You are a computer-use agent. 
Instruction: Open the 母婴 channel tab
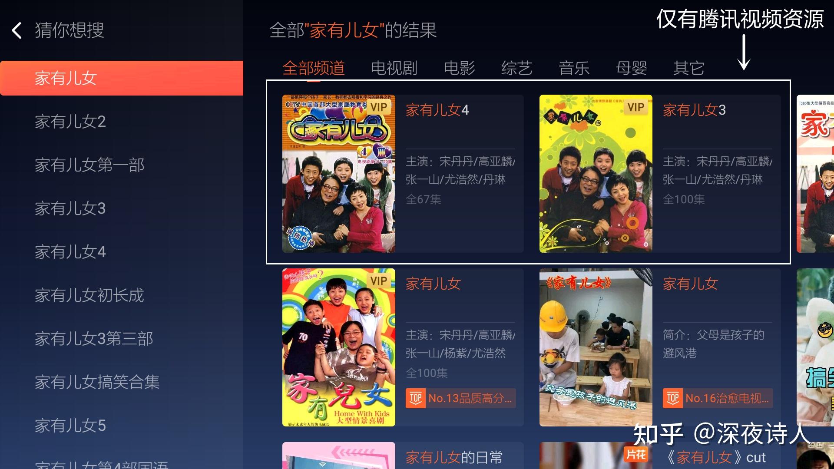(x=631, y=68)
